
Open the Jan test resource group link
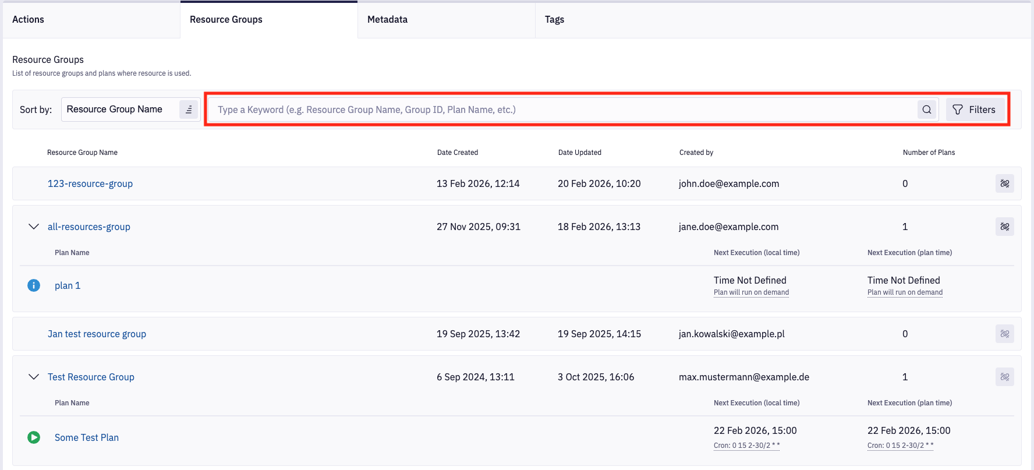click(97, 334)
